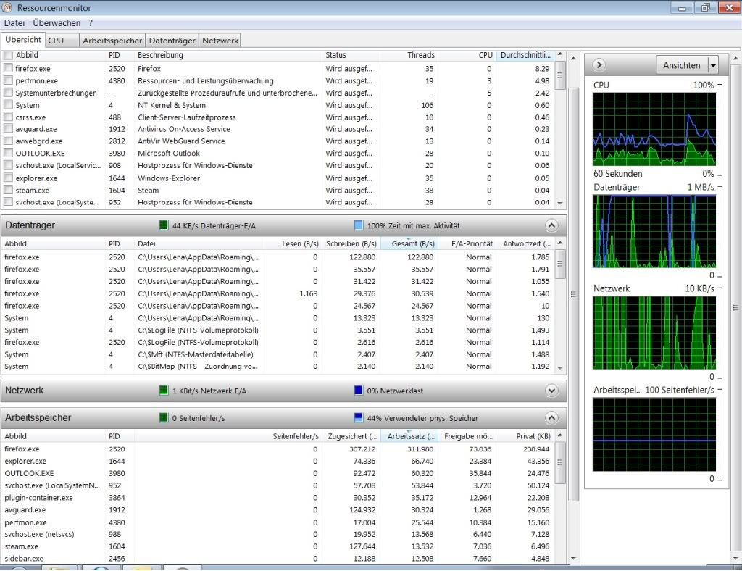Click the green Datenträger-E/A indicator square
The width and height of the screenshot is (742, 571).
tap(164, 225)
